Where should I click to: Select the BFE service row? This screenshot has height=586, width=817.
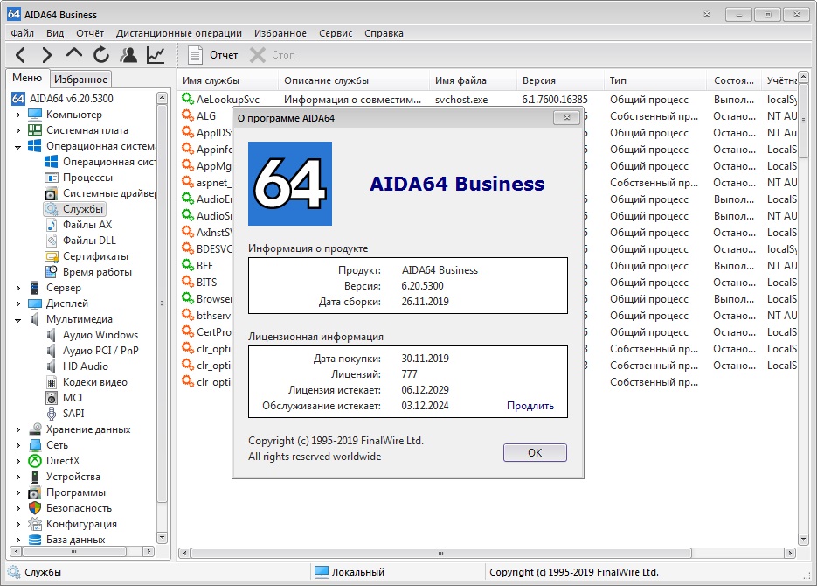tap(205, 265)
